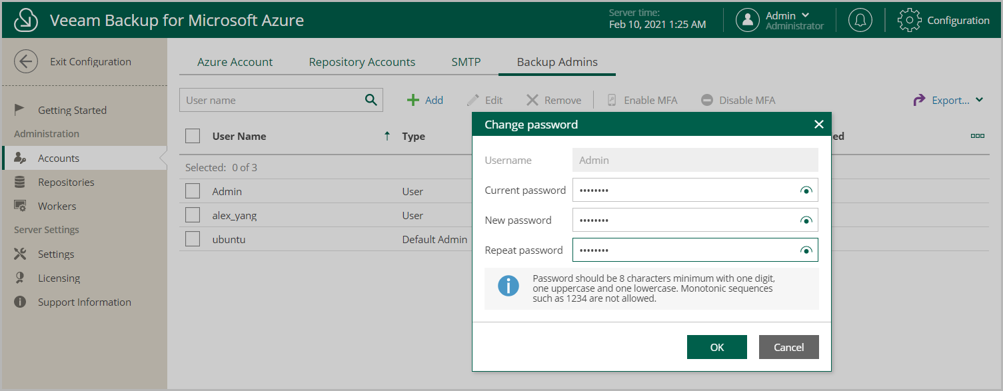Click the Admin user avatar icon
The width and height of the screenshot is (1003, 391).
(x=748, y=20)
